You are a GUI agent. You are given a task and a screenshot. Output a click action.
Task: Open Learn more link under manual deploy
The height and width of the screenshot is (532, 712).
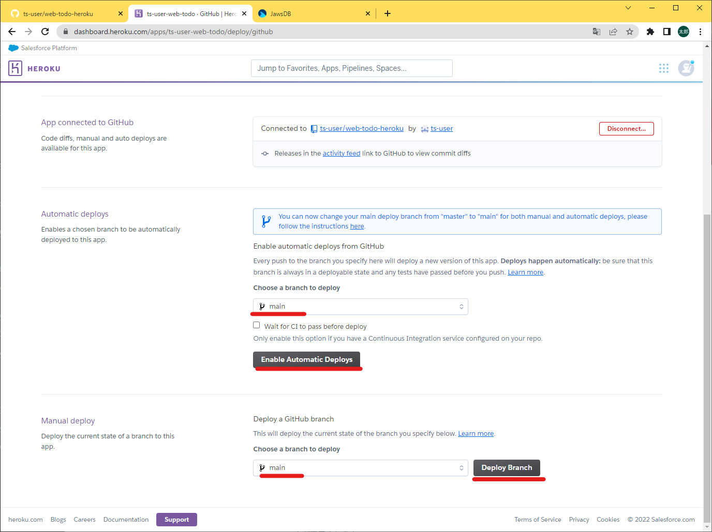pyautogui.click(x=476, y=433)
